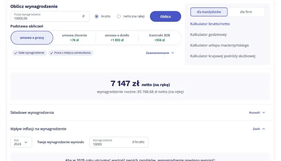Click the Oblicz button
The image size is (281, 161).
165,16
